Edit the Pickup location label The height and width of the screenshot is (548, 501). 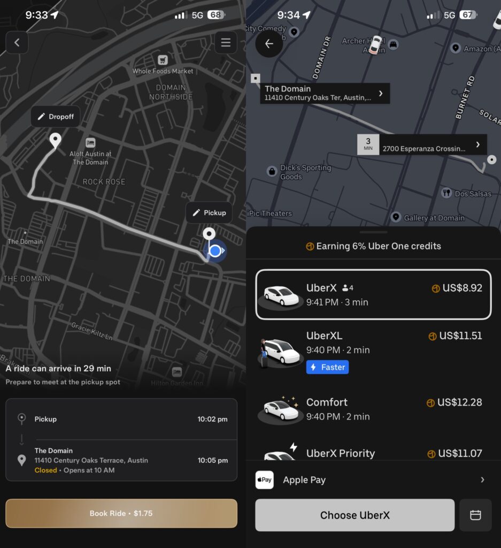(x=209, y=212)
